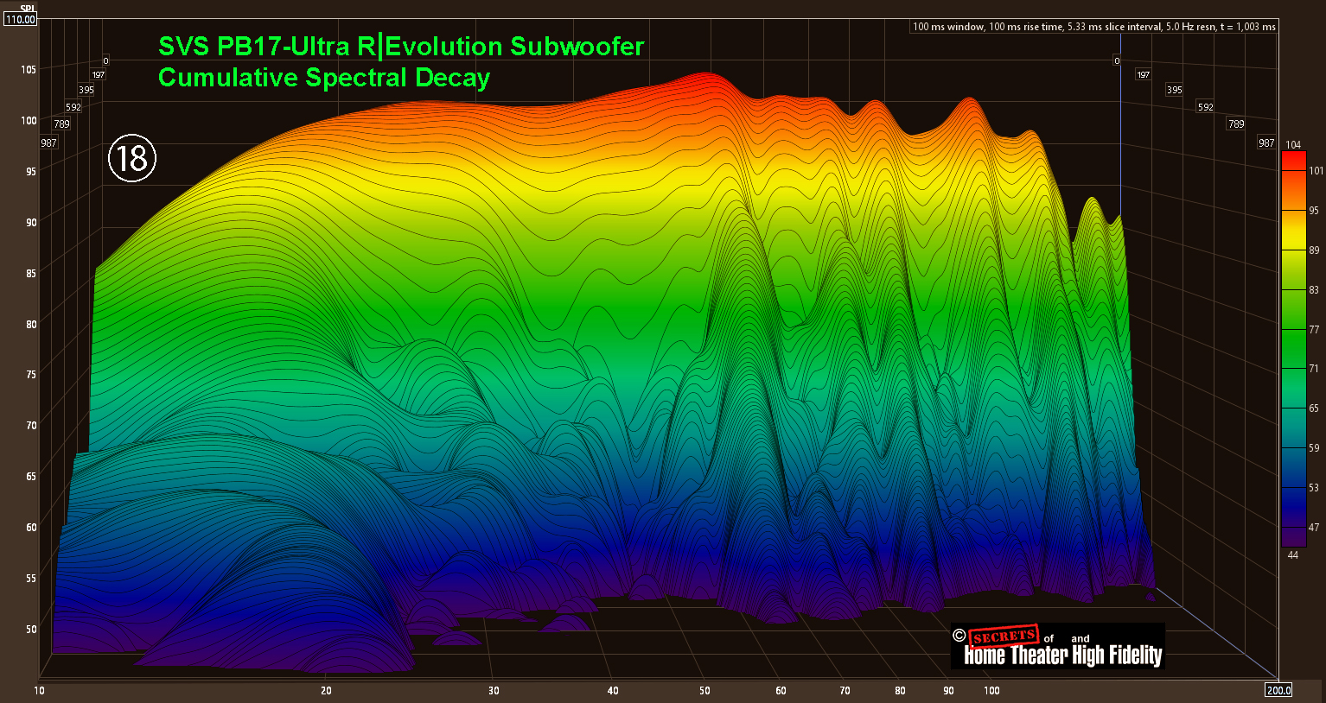Click the 105 label on the SPL axis
The width and height of the screenshot is (1326, 703).
point(29,69)
